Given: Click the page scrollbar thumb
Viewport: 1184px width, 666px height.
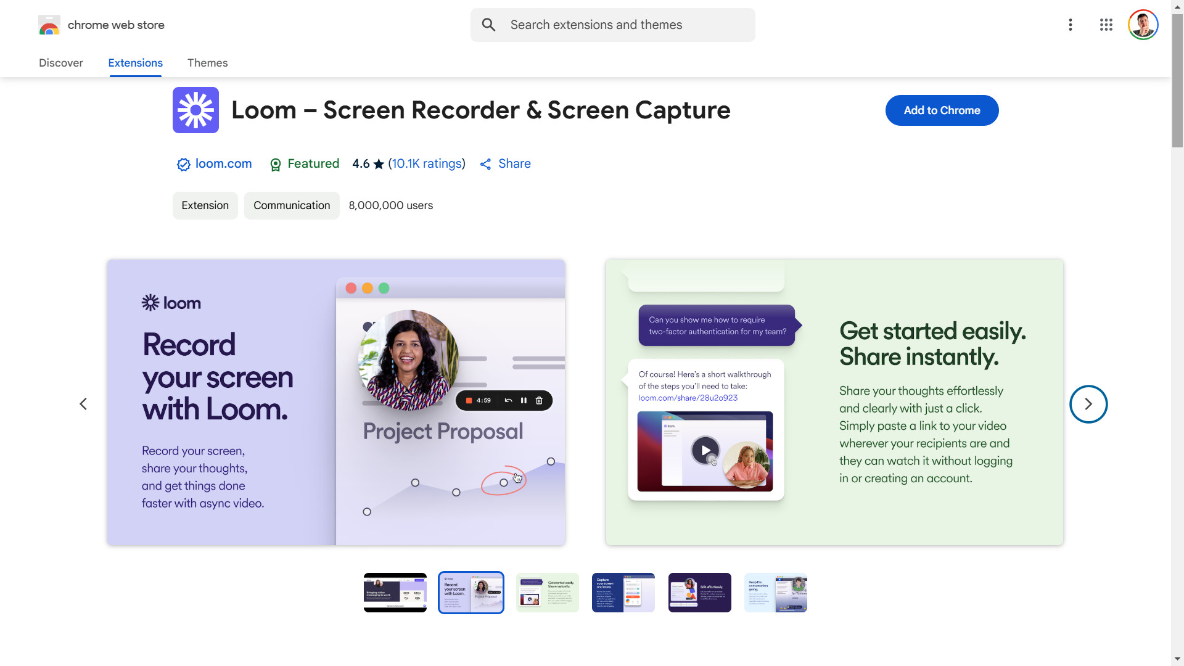Looking at the screenshot, I should coord(1177,80).
